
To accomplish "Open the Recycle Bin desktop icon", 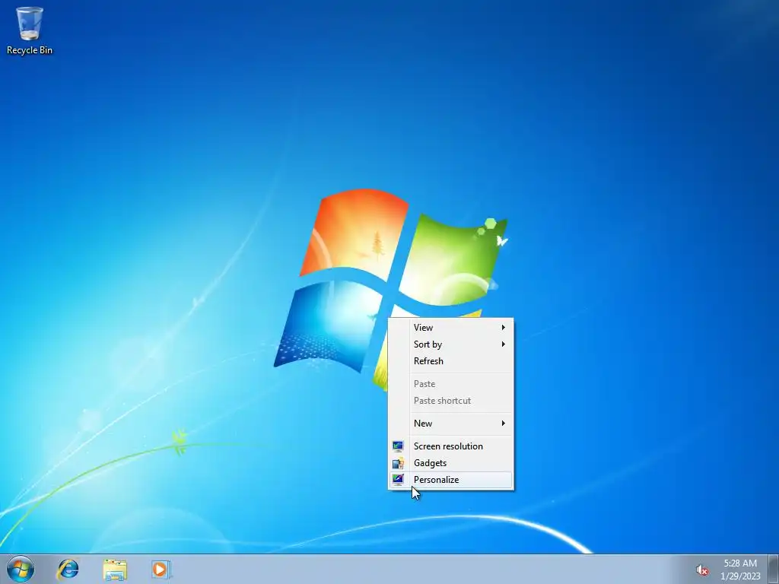I will click(30, 30).
